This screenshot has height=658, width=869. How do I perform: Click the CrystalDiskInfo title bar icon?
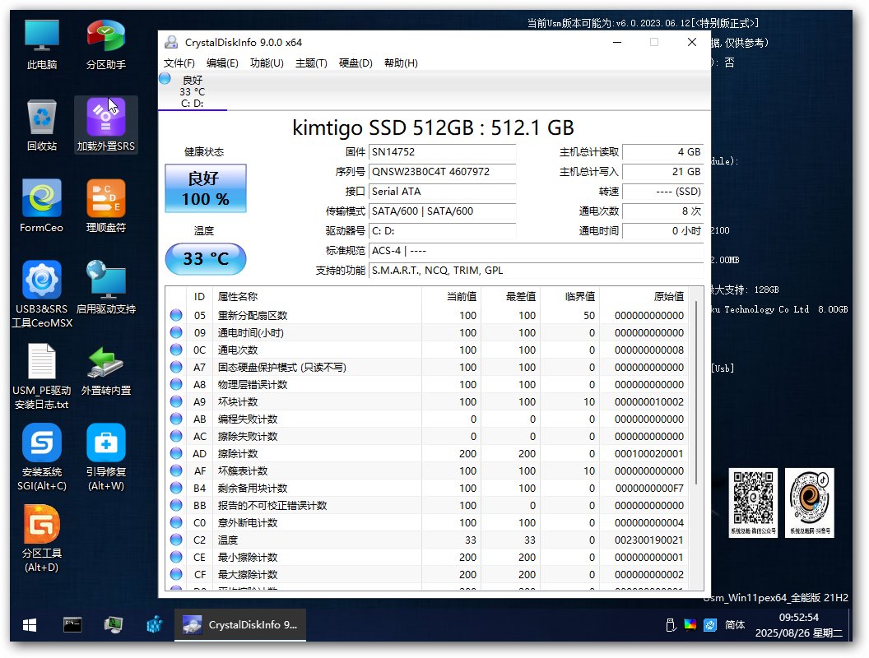(171, 42)
